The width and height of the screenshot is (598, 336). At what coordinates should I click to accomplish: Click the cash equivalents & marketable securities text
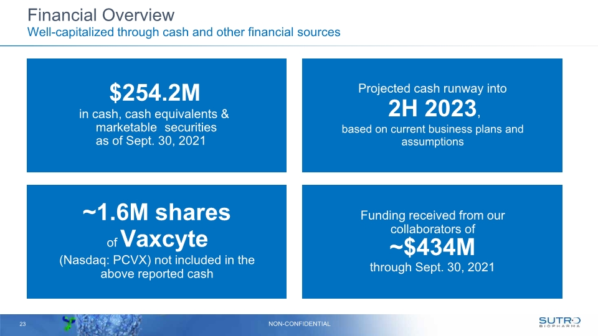click(x=155, y=121)
